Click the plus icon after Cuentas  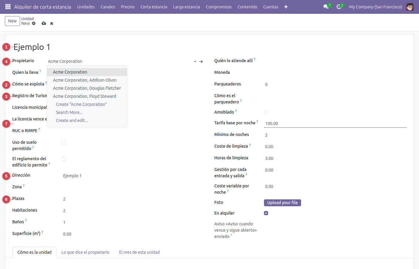(x=286, y=7)
